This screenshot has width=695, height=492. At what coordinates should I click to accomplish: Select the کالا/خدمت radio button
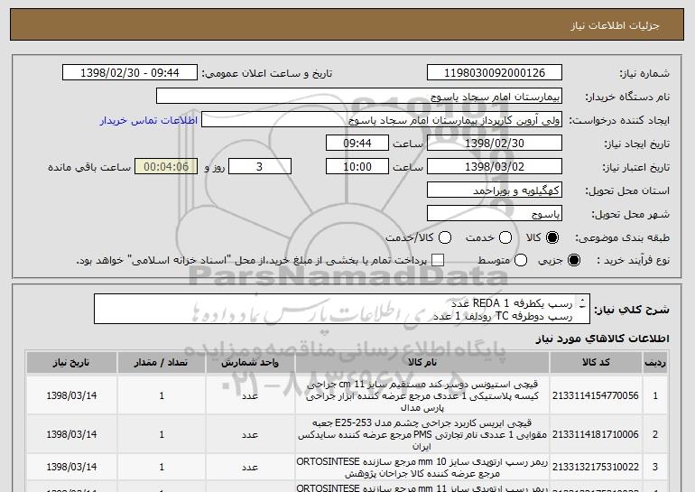click(x=445, y=237)
